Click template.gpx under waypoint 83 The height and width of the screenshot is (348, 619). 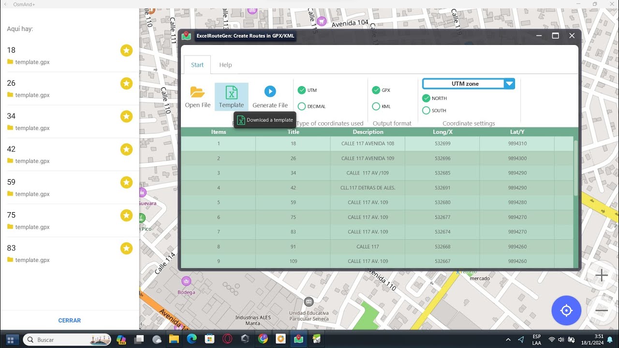[32, 260]
